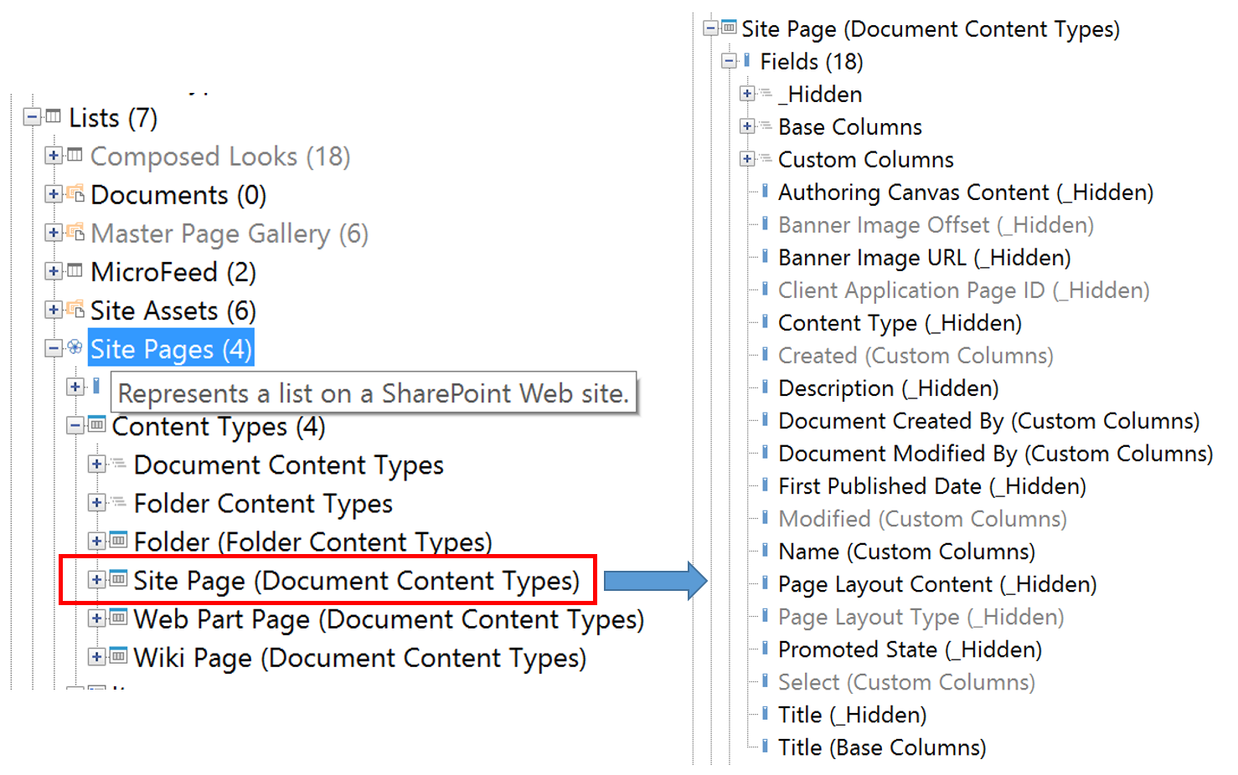
Task: Select Document Created By (Custom Columns) field
Action: (x=988, y=421)
